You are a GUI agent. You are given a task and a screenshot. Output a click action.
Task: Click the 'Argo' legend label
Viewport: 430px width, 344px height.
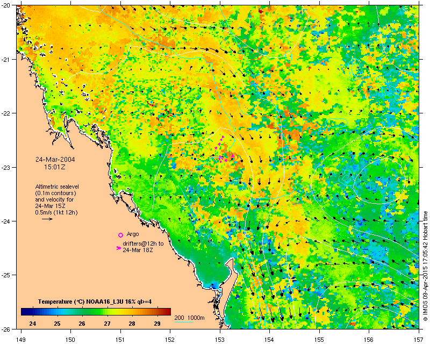pyautogui.click(x=133, y=234)
